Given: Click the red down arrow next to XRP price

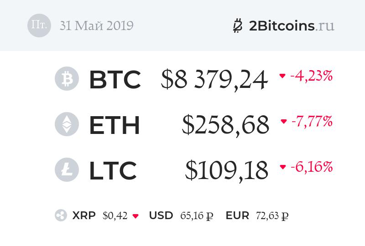Looking at the screenshot, I should (x=135, y=216).
